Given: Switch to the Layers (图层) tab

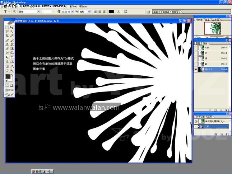Looking at the screenshot, I should 198,43.
